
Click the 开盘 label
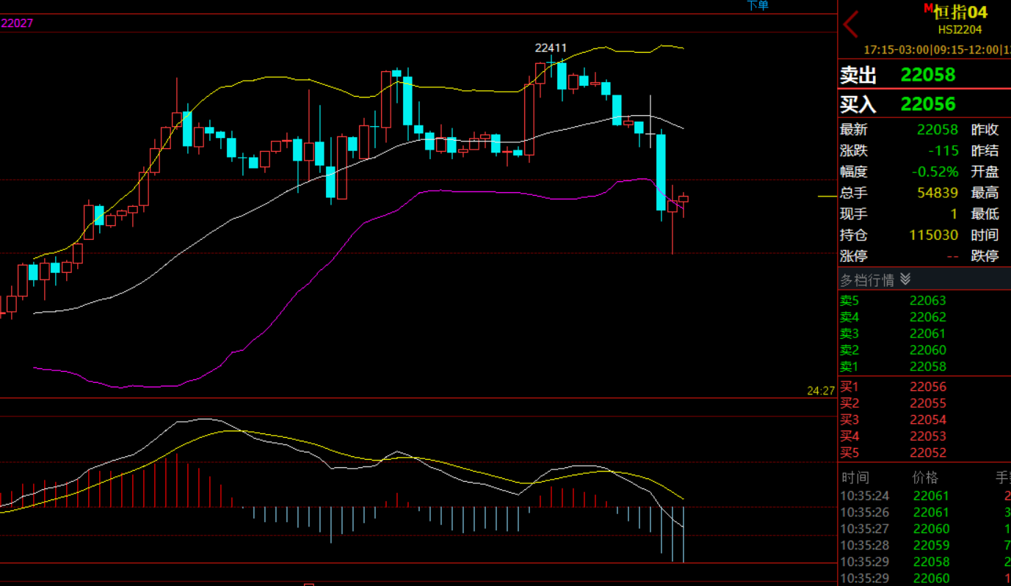coord(985,172)
